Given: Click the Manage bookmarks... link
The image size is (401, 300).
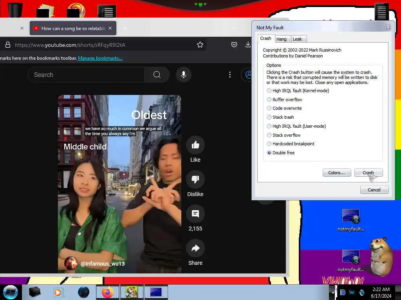Looking at the screenshot, I should 100,58.
